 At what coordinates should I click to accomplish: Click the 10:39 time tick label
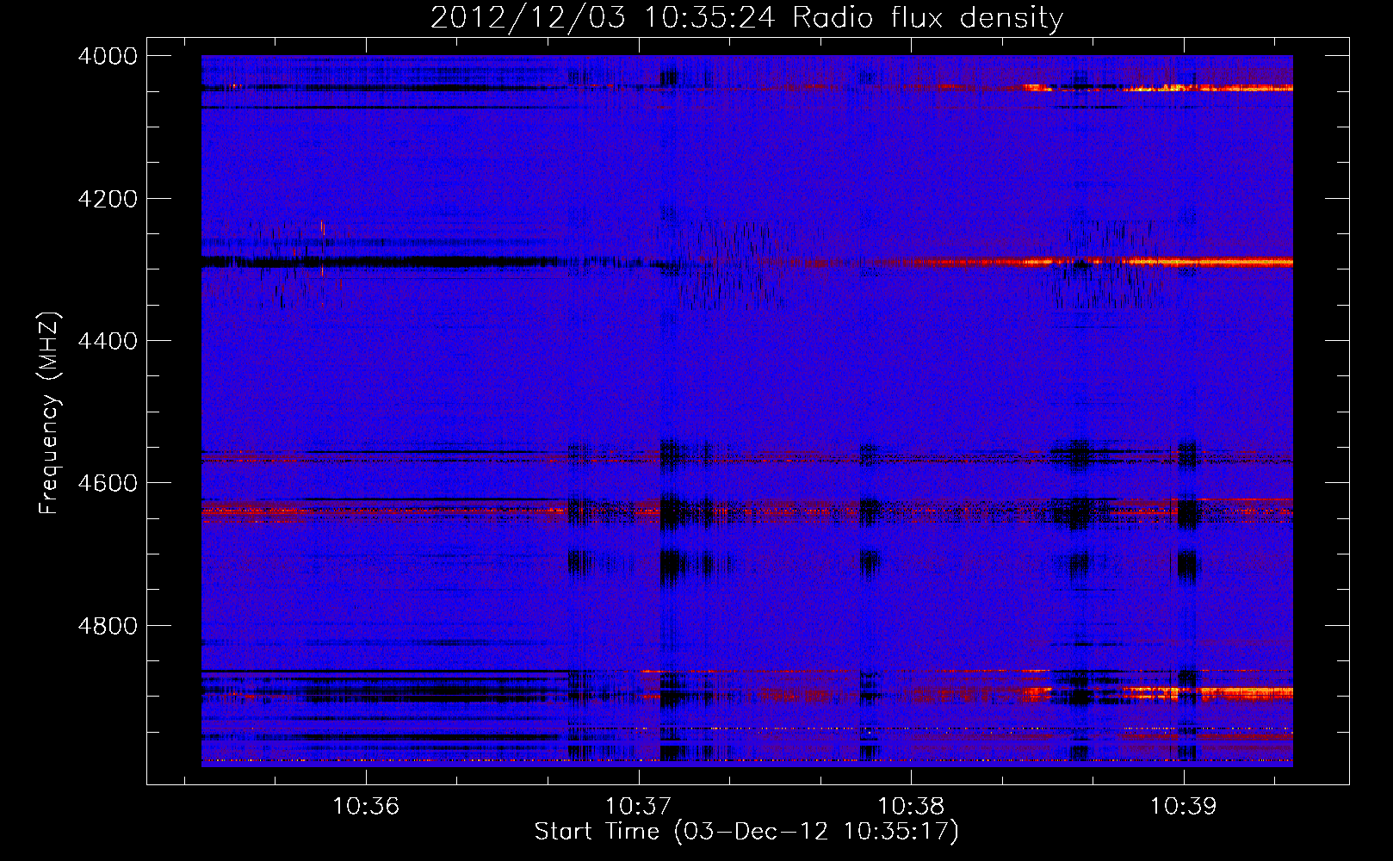[x=1184, y=807]
